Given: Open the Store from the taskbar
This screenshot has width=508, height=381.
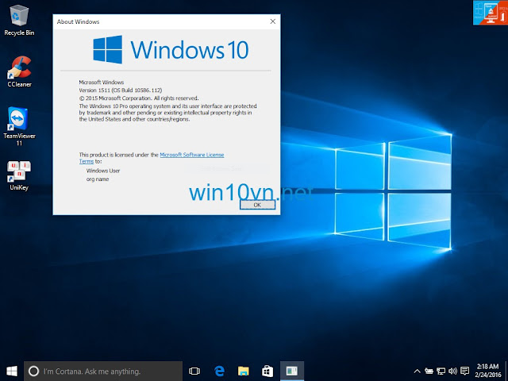Looking at the screenshot, I should tap(267, 371).
